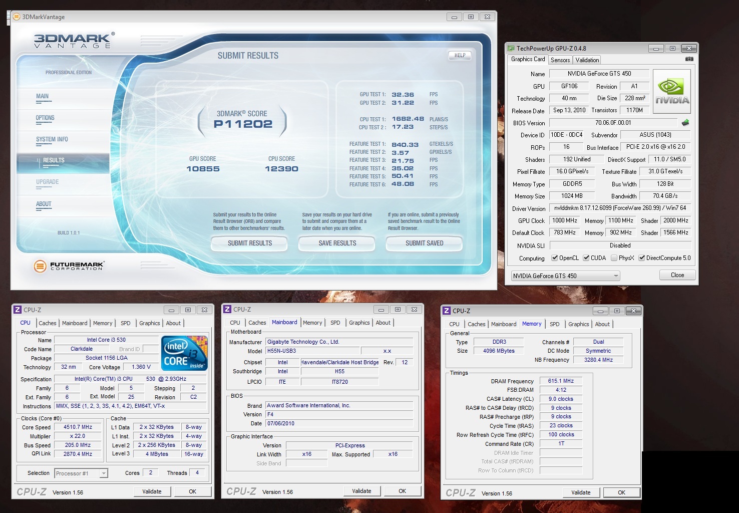Open the Graphics tab in the CPU-Z Memory window

(x=579, y=324)
